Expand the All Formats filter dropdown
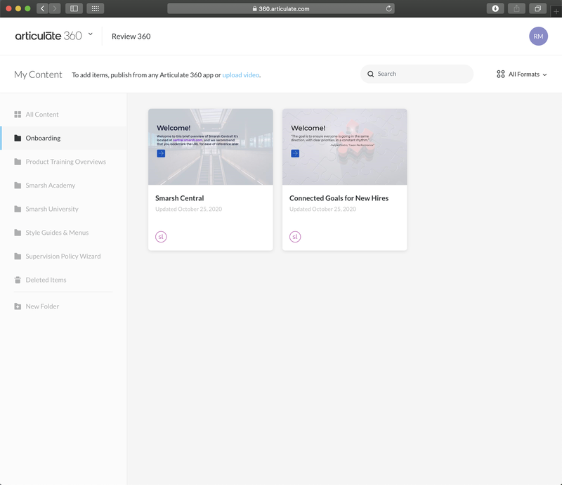The image size is (562, 485). pos(521,74)
